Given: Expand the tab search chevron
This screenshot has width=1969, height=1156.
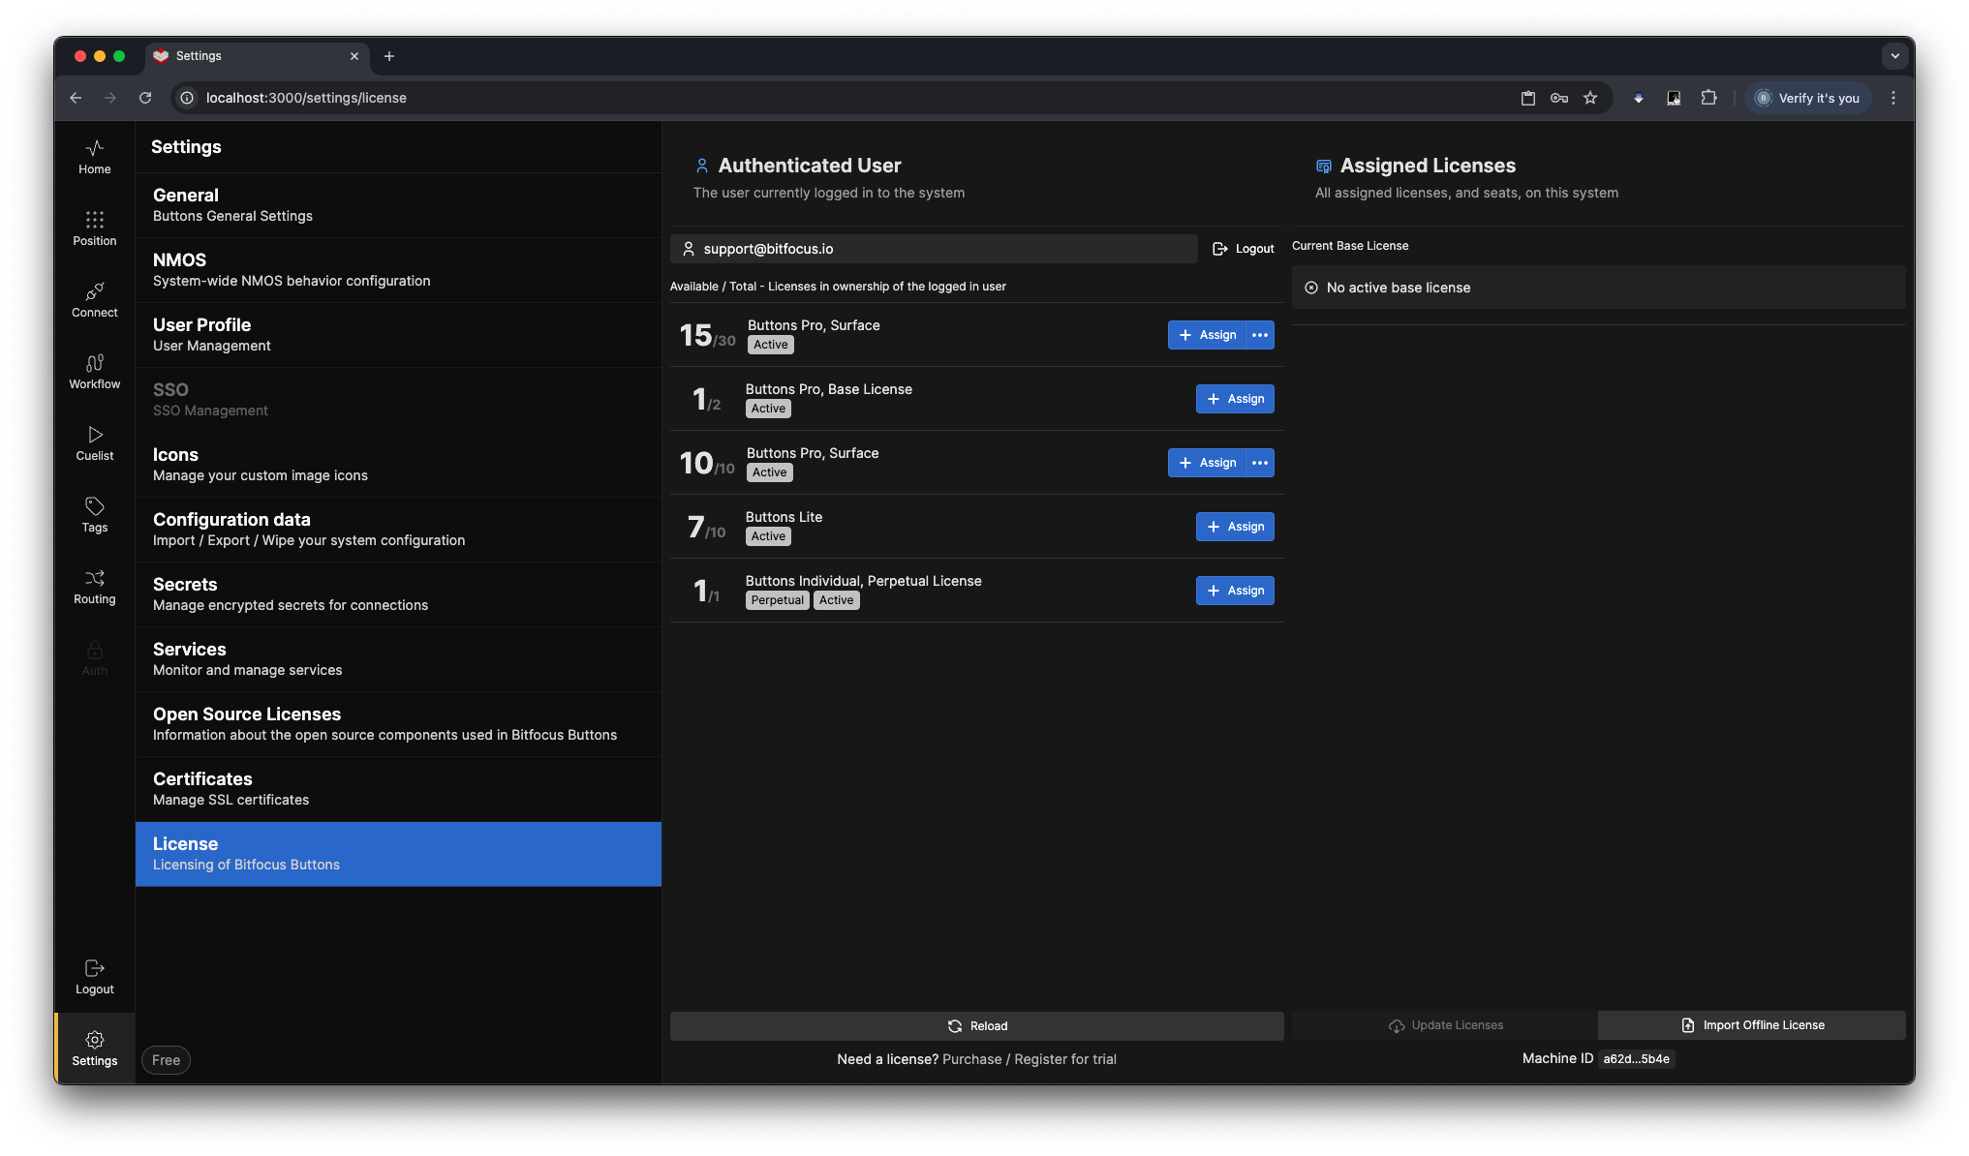Looking at the screenshot, I should tap(1895, 56).
